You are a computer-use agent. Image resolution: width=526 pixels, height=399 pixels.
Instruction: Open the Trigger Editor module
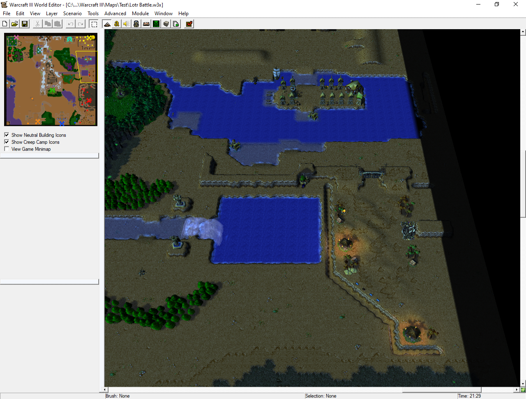[x=117, y=24]
